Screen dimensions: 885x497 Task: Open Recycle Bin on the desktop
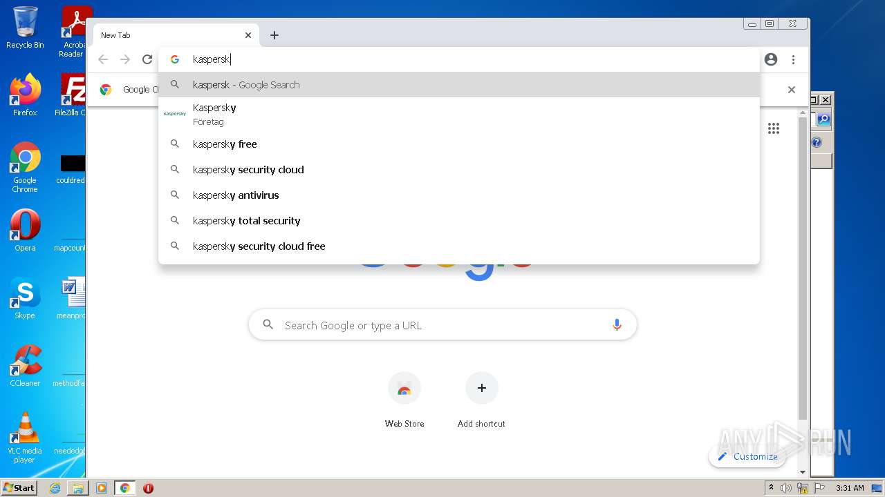pyautogui.click(x=25, y=28)
